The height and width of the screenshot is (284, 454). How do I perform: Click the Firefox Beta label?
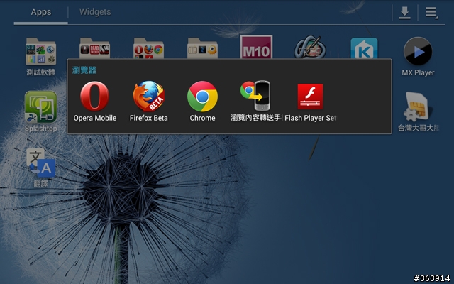click(148, 118)
